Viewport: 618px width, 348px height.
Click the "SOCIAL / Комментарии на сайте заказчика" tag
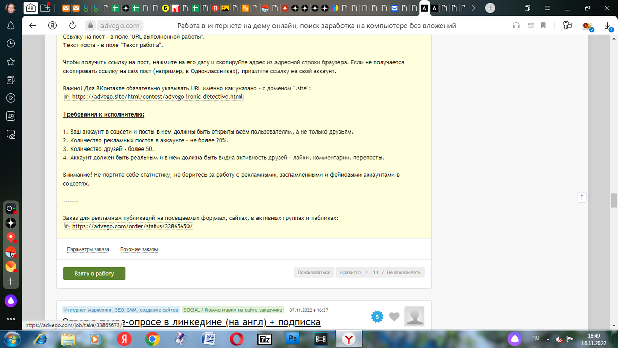[233, 310]
